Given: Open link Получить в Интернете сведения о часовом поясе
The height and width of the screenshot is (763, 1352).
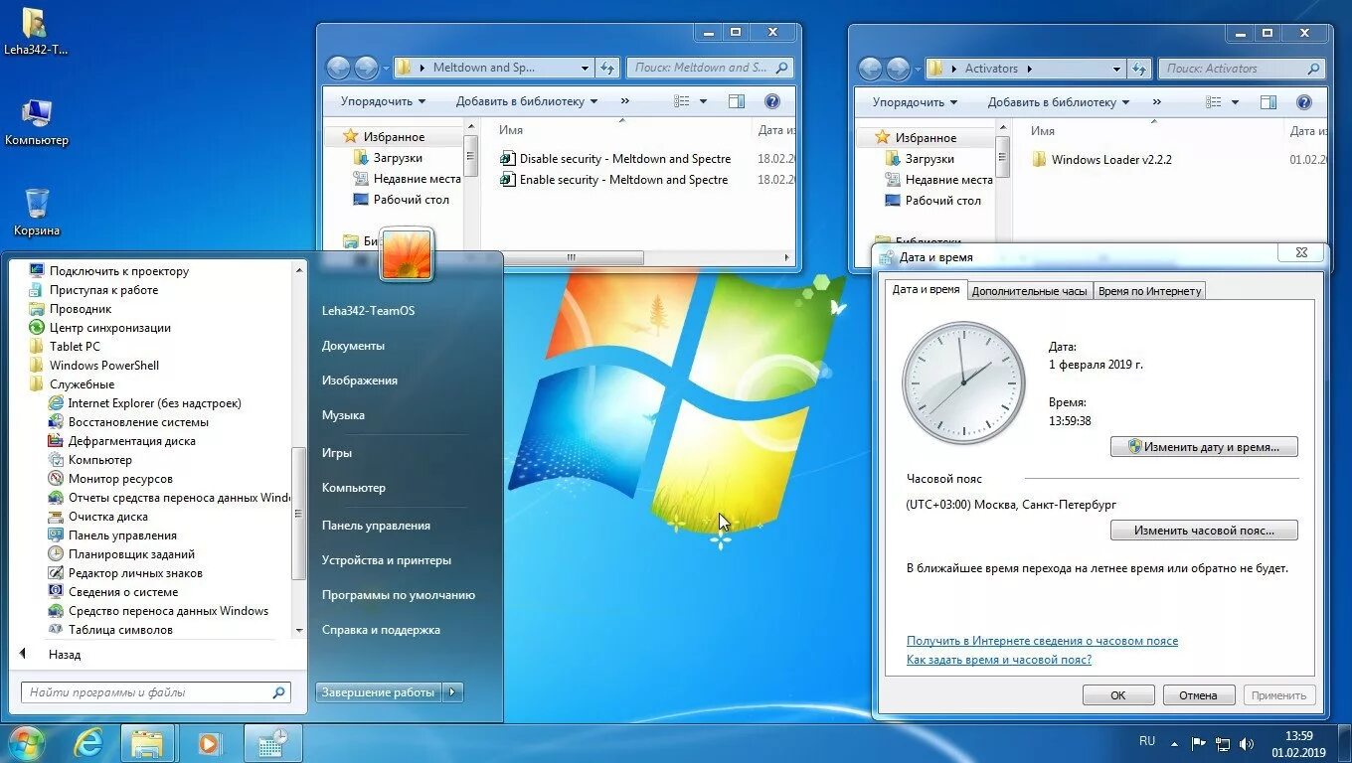Looking at the screenshot, I should (x=1042, y=641).
